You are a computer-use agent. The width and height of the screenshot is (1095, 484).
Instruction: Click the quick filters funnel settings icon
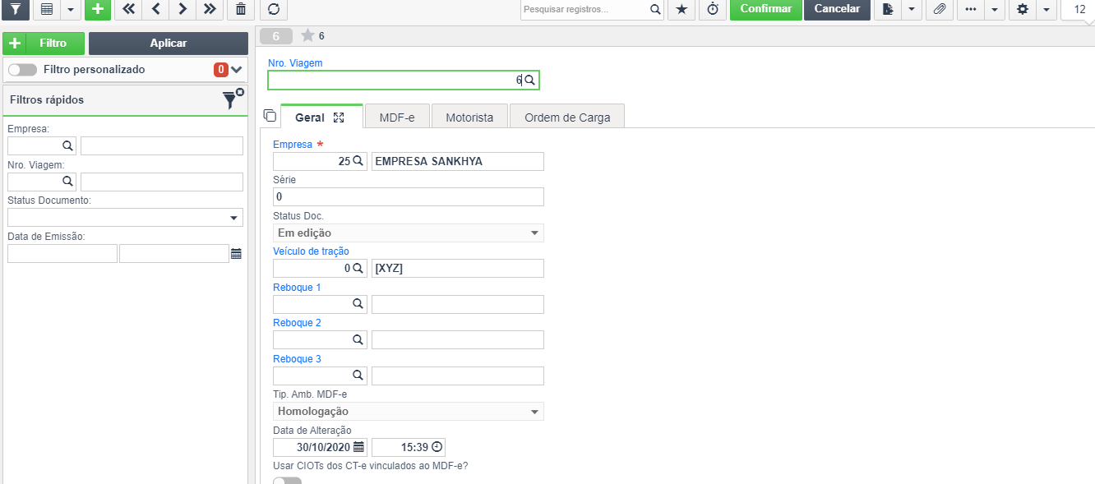(x=233, y=99)
